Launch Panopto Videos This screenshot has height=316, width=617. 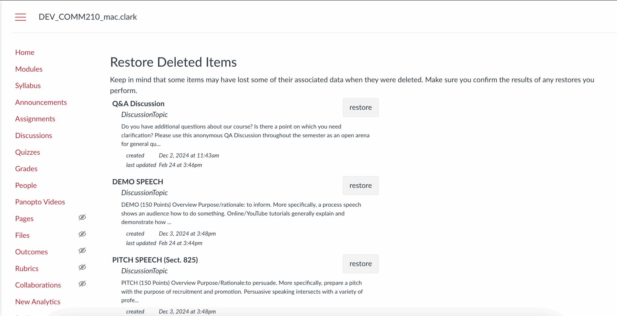(x=40, y=202)
